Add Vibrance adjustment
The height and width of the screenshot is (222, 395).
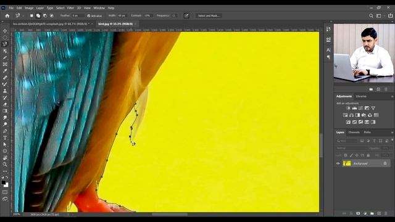373,109
